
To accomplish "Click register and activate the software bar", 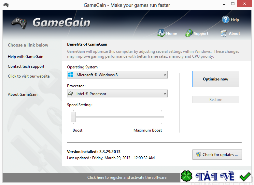I will click(x=127, y=178).
